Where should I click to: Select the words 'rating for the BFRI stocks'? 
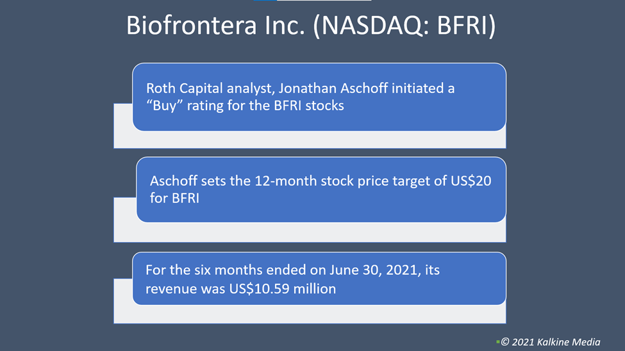click(265, 106)
